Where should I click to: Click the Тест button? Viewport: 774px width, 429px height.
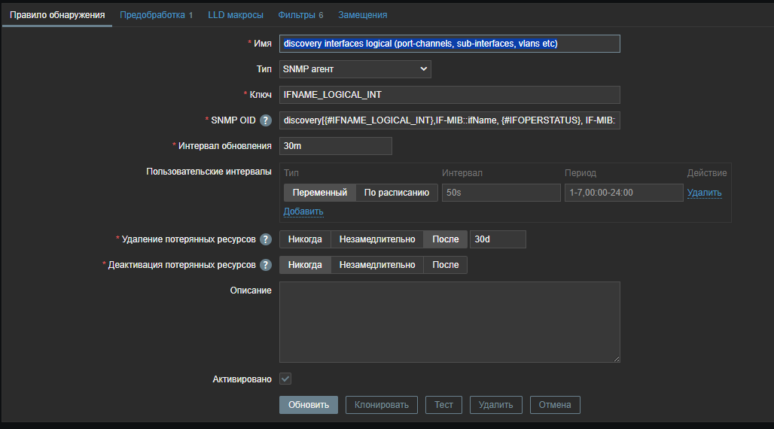click(443, 405)
